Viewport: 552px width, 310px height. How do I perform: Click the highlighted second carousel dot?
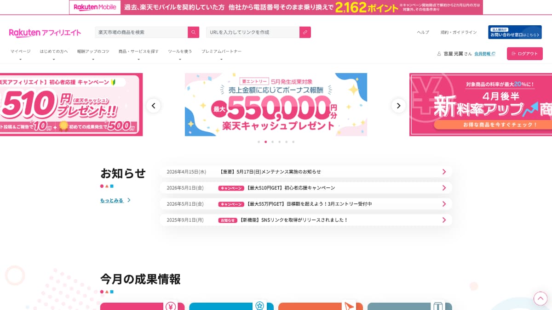click(x=265, y=142)
